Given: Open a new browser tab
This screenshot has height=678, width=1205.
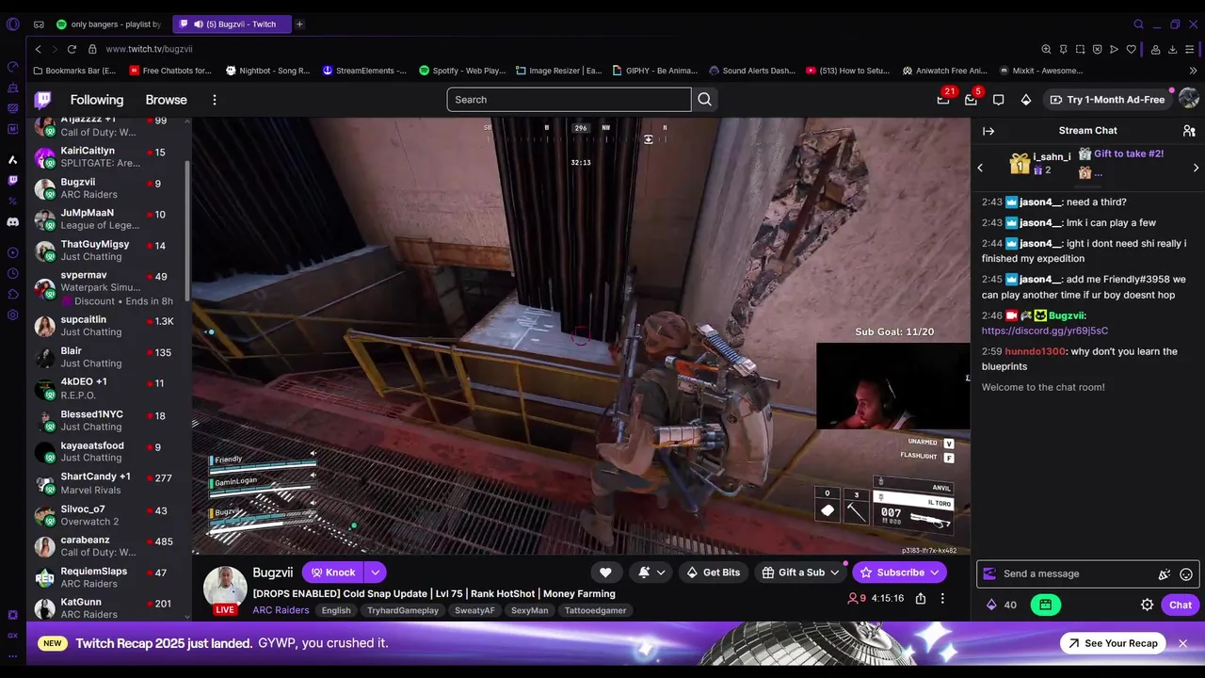Looking at the screenshot, I should point(299,24).
